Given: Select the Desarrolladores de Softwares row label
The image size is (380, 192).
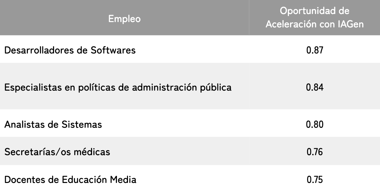Looking at the screenshot, I should [x=70, y=51].
